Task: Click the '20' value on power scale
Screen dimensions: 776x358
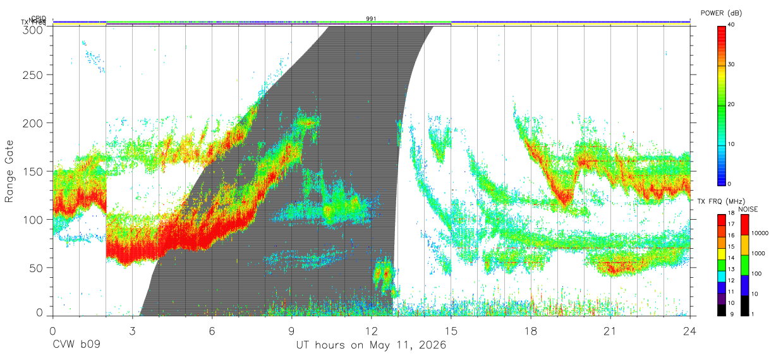Action: (x=732, y=104)
